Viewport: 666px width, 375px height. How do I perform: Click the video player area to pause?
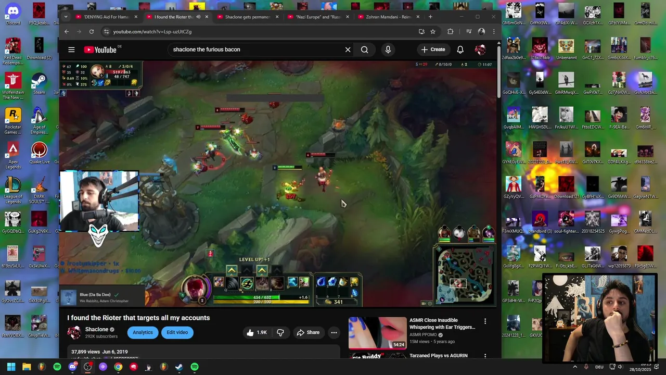tap(278, 183)
